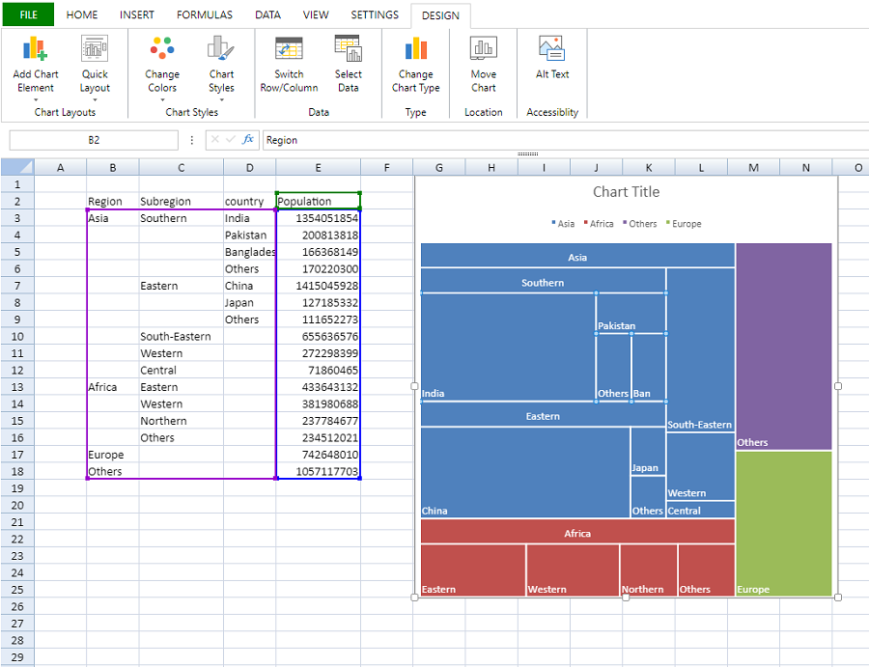Click the fx insert function icon
Image resolution: width=869 pixels, height=667 pixels.
tap(248, 140)
